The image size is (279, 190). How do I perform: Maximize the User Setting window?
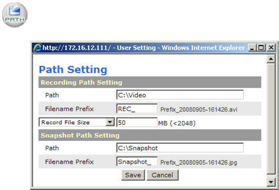point(261,48)
